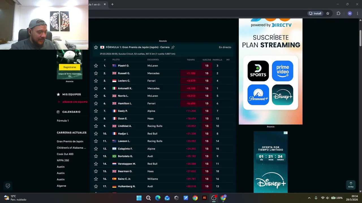
Task: Star Lawson L. row
Action: (x=96, y=141)
